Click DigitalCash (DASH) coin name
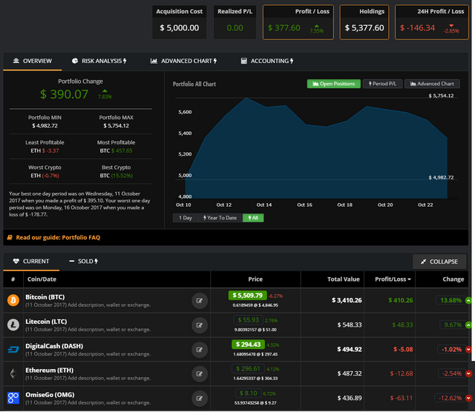Screen dimensions: 475x412 pos(54,346)
